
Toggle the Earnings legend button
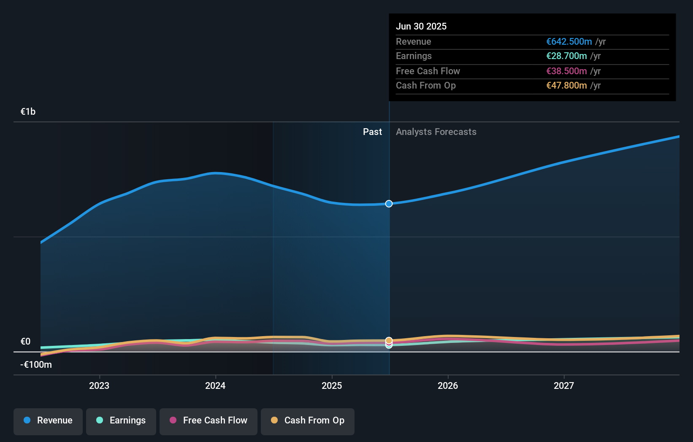[121, 421]
